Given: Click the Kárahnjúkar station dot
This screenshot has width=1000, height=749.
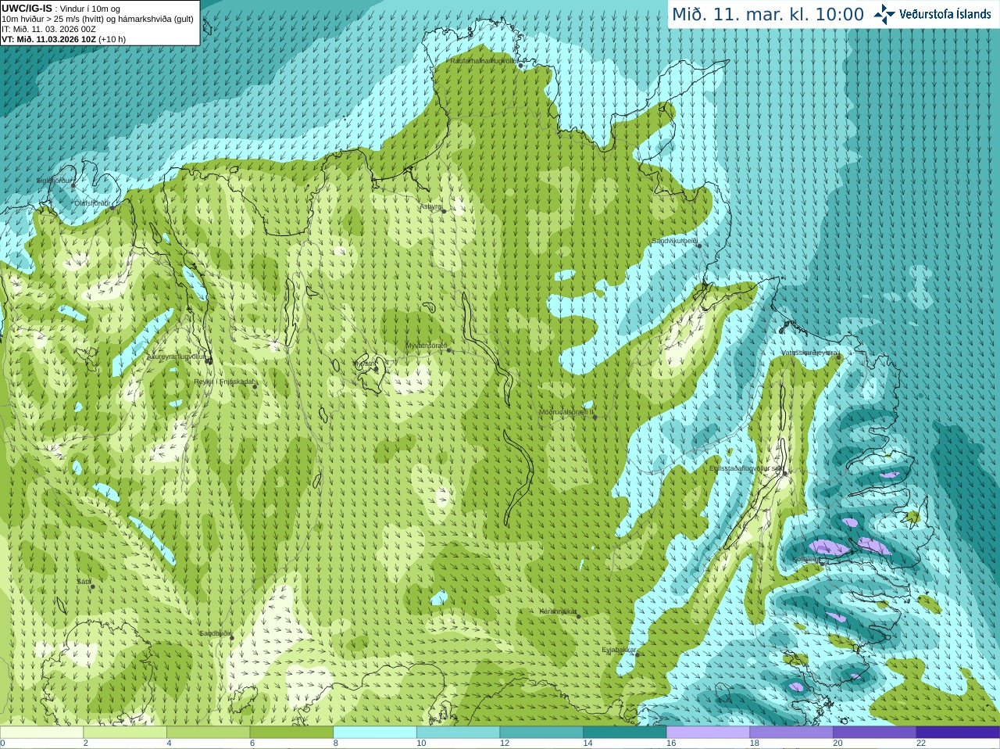Looking at the screenshot, I should [579, 616].
